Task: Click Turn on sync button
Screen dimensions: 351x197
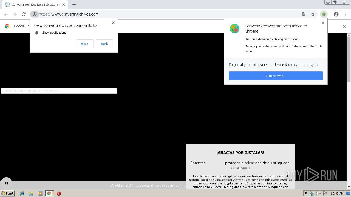Action: click(x=276, y=76)
